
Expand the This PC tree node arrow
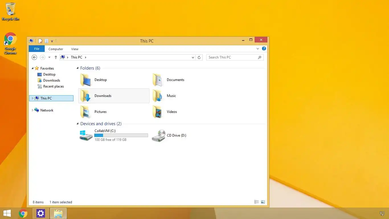32,98
